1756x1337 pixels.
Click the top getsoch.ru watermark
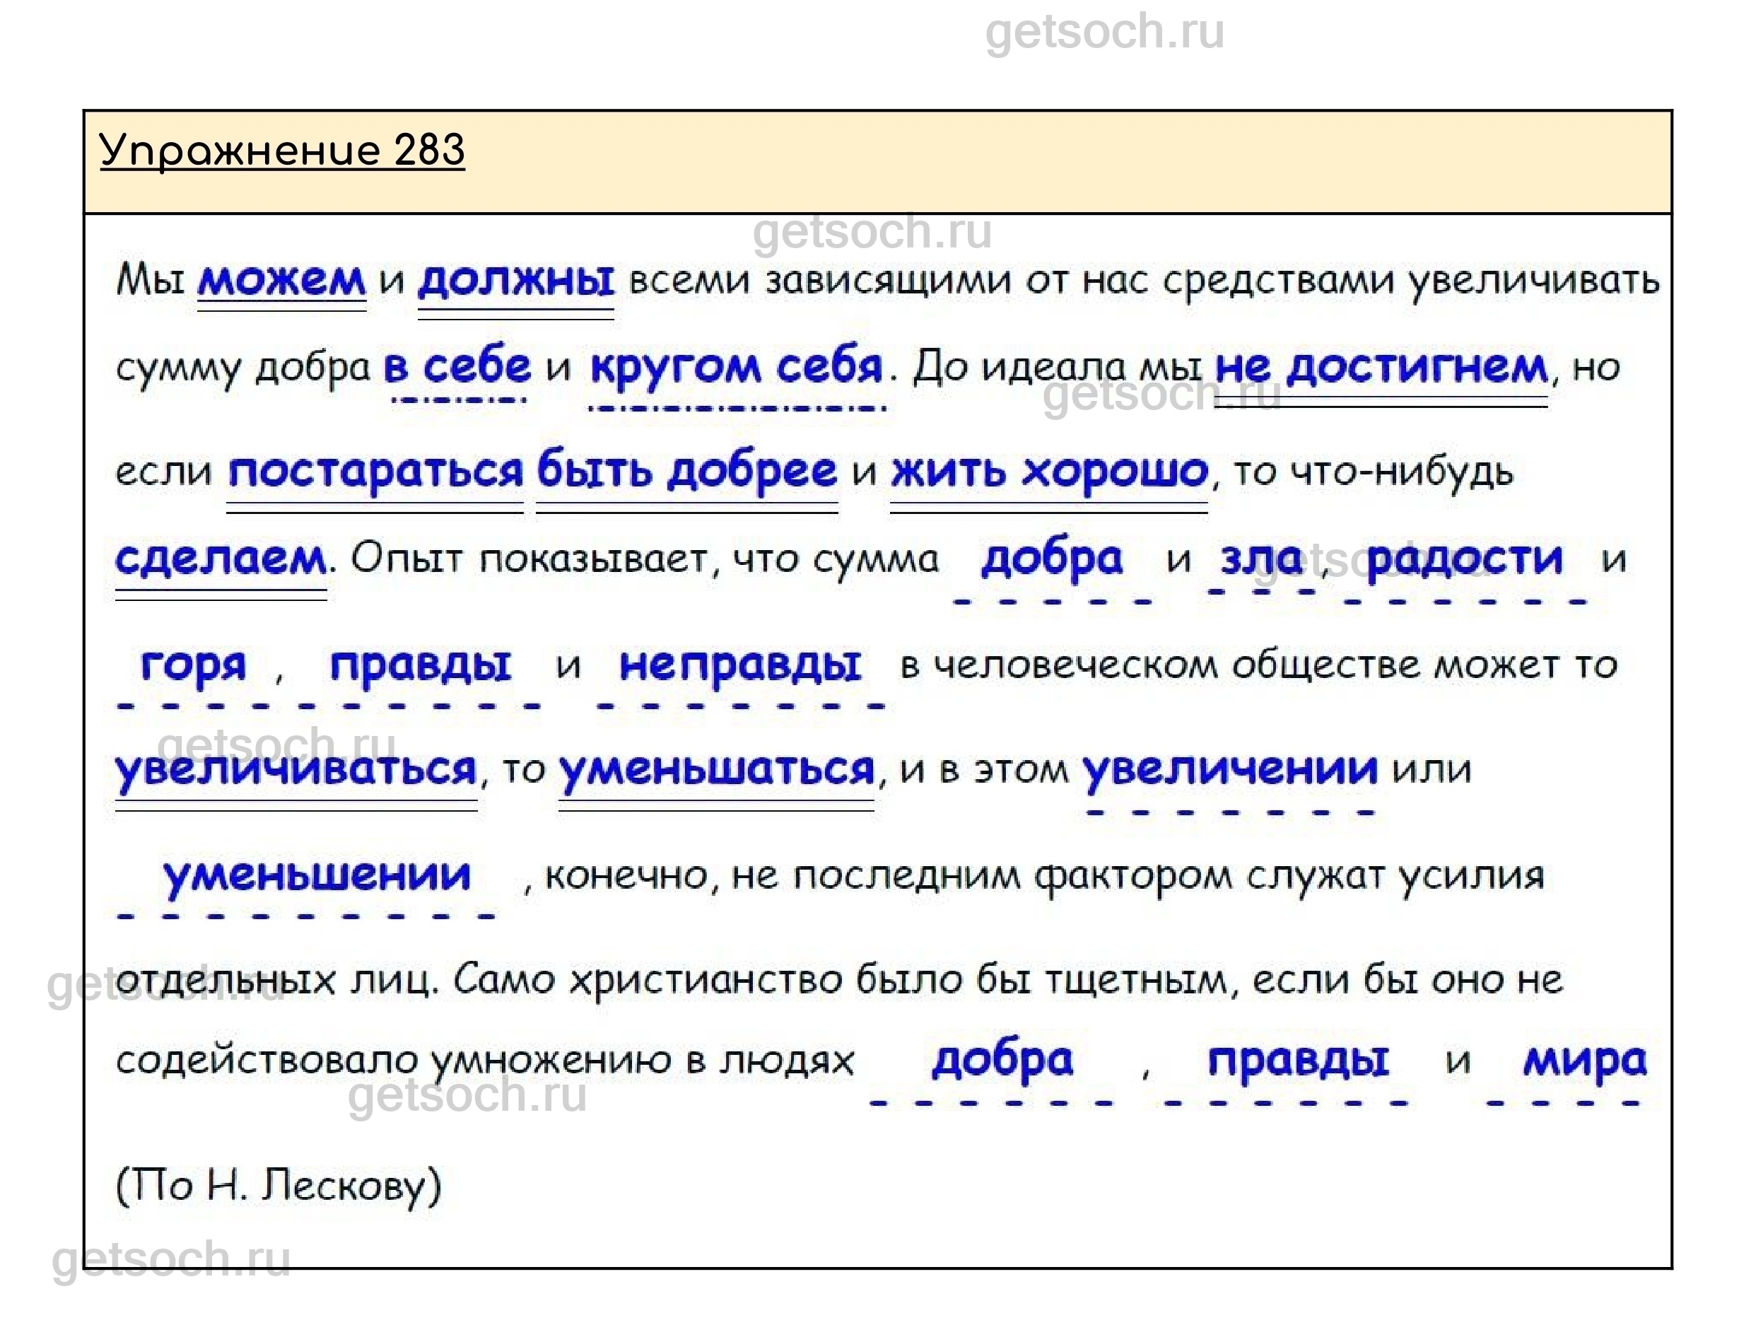[1104, 33]
